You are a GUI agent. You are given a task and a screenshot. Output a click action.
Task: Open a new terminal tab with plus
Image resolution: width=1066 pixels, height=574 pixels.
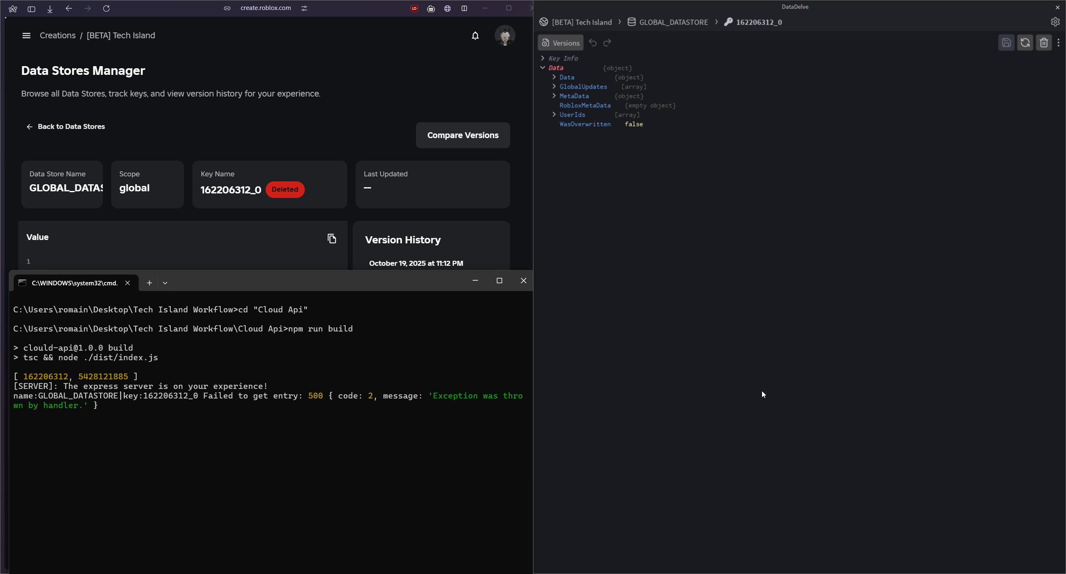pyautogui.click(x=149, y=283)
